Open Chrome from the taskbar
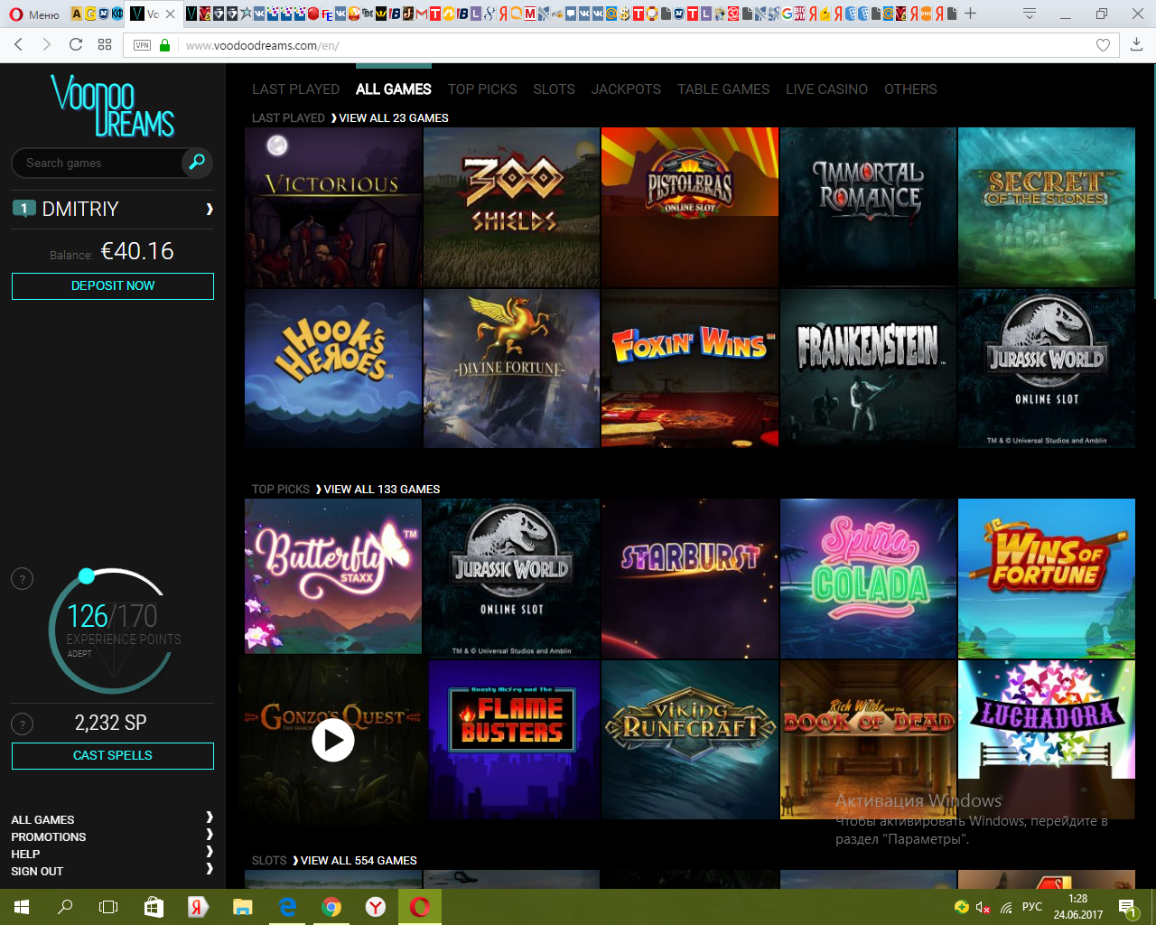This screenshot has width=1156, height=925. tap(331, 907)
